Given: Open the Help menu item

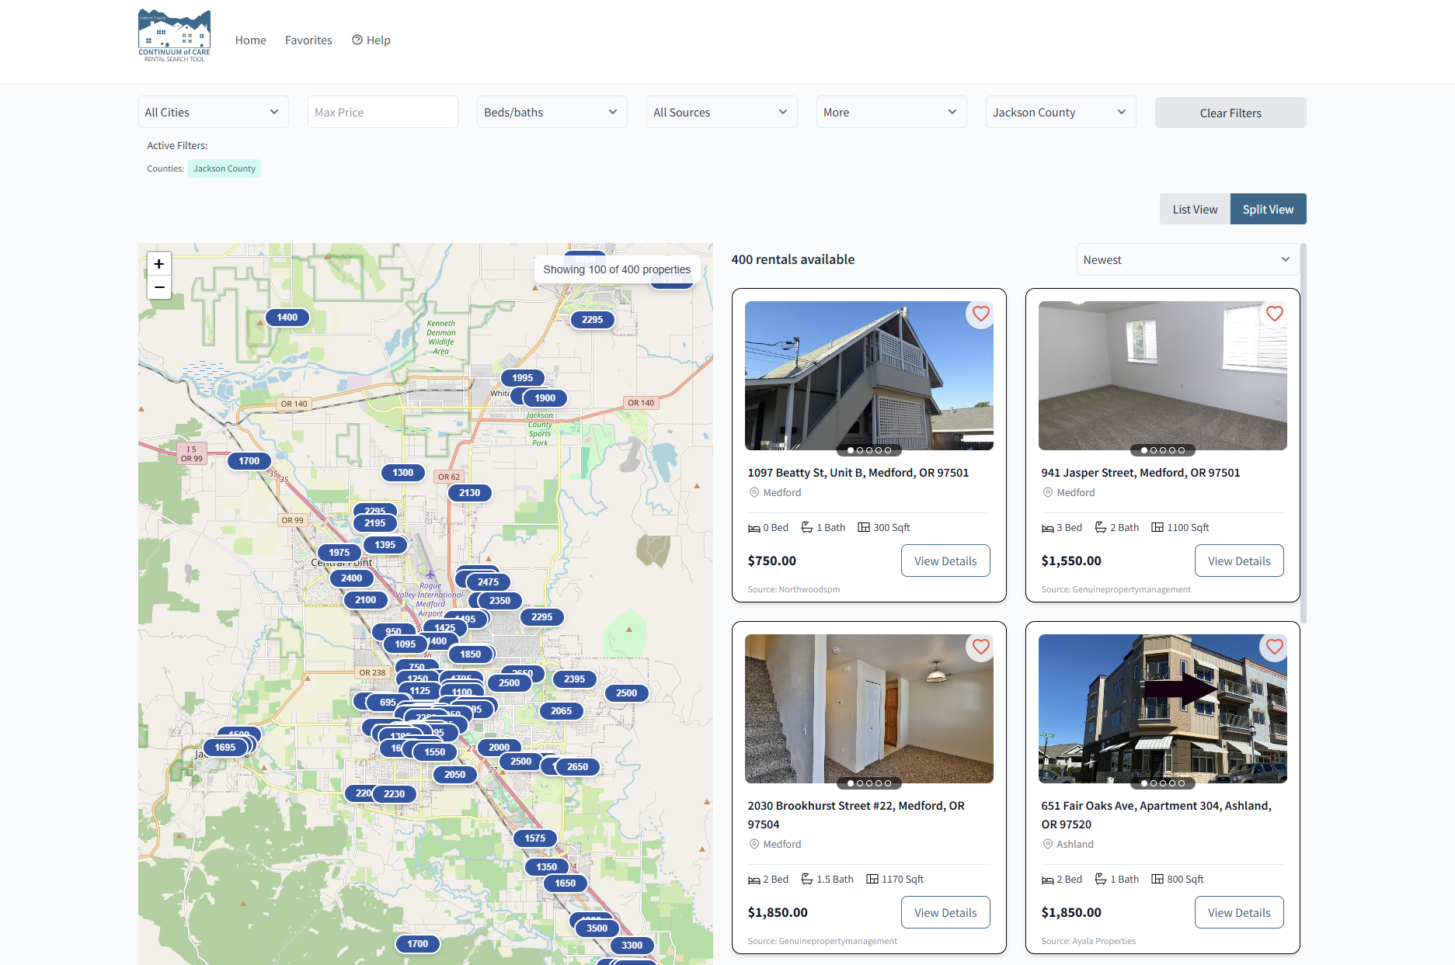Looking at the screenshot, I should 371,40.
